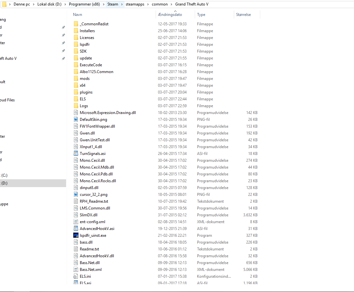
Task: Select the ELS.ini configuration icon
Action: (76, 276)
